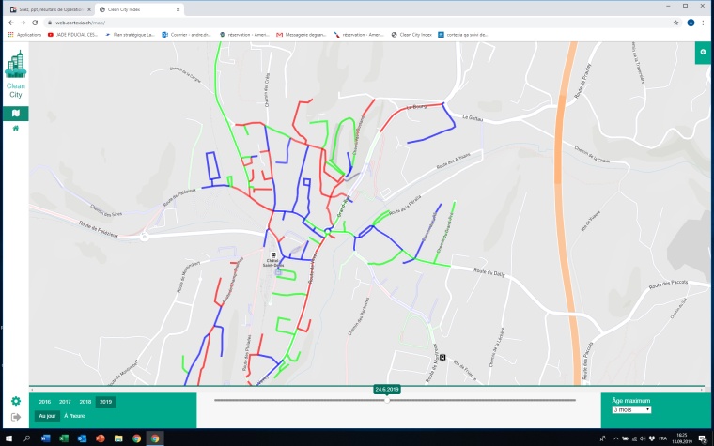Switch to the Suez ppt browser tab
Viewport: 714px width, 446px height.
[45, 8]
